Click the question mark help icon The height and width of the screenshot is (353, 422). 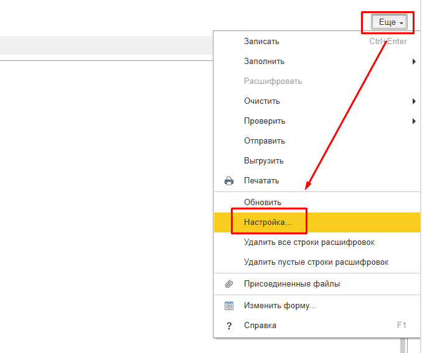click(229, 326)
